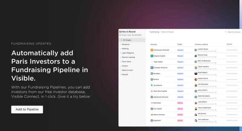The height and width of the screenshot is (131, 242).
Task: Click the Lightspeed Ventures logo icon
Action: [152, 97]
